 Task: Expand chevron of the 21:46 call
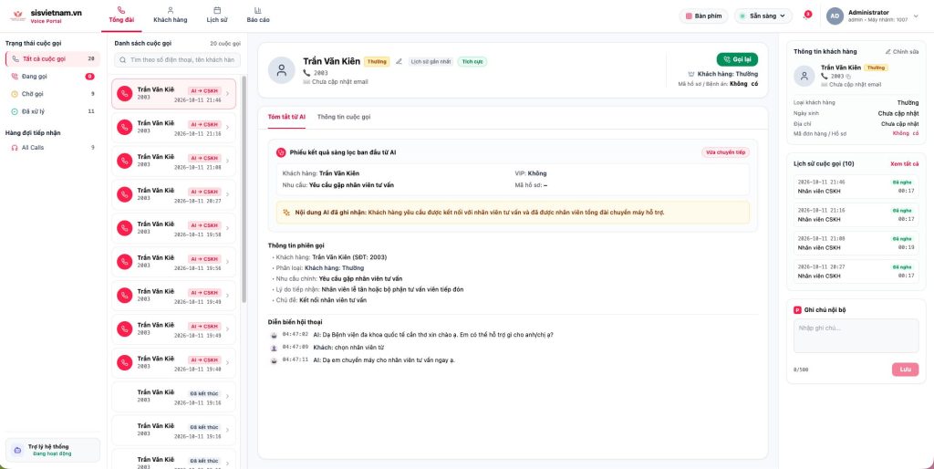[x=227, y=94]
